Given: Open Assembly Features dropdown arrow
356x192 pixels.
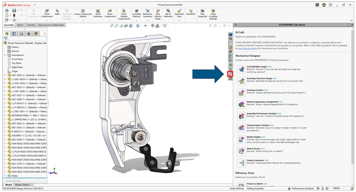Looking at the screenshot, I should point(137,20).
